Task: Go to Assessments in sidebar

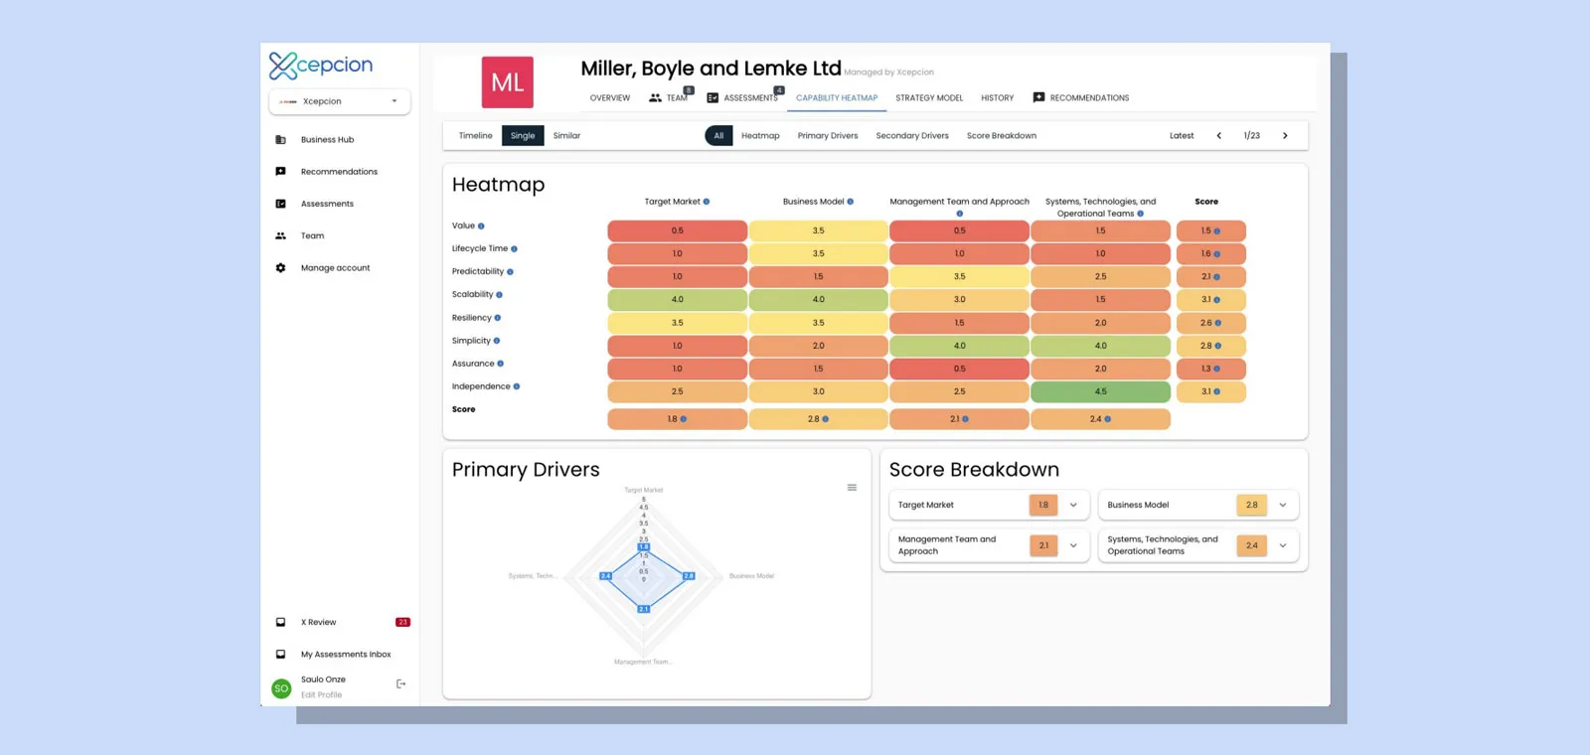Action: click(x=327, y=204)
